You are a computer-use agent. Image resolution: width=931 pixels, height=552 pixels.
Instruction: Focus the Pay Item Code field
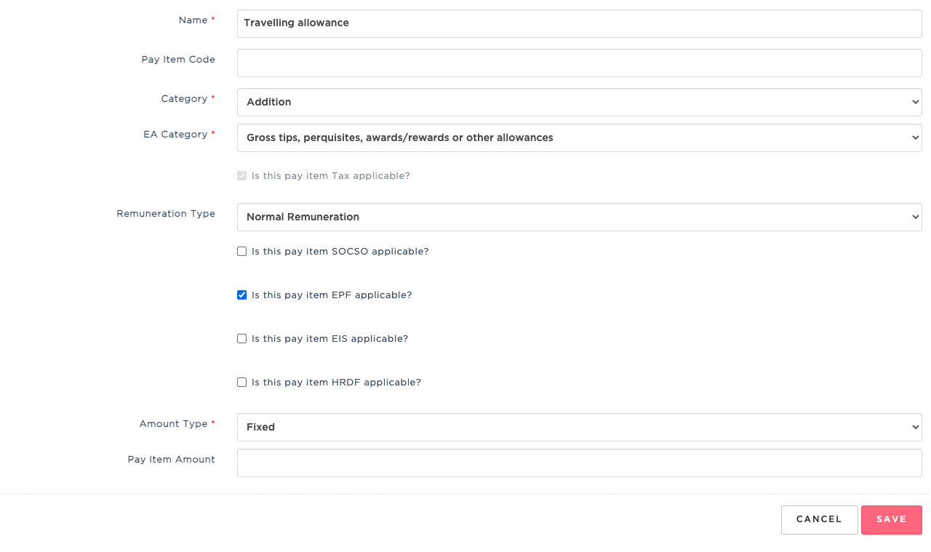[x=579, y=63]
